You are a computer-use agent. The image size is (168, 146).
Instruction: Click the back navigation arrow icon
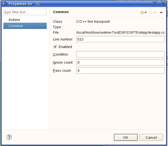pos(142,13)
